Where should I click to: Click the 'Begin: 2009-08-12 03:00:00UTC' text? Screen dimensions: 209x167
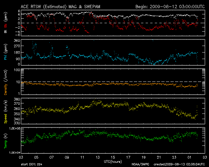pos(170,7)
